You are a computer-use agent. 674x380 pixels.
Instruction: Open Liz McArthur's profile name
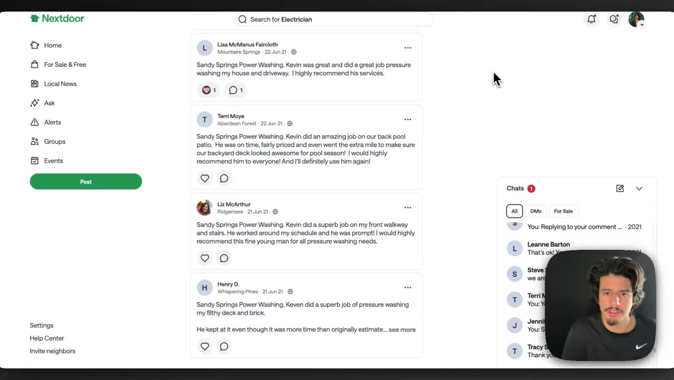234,204
